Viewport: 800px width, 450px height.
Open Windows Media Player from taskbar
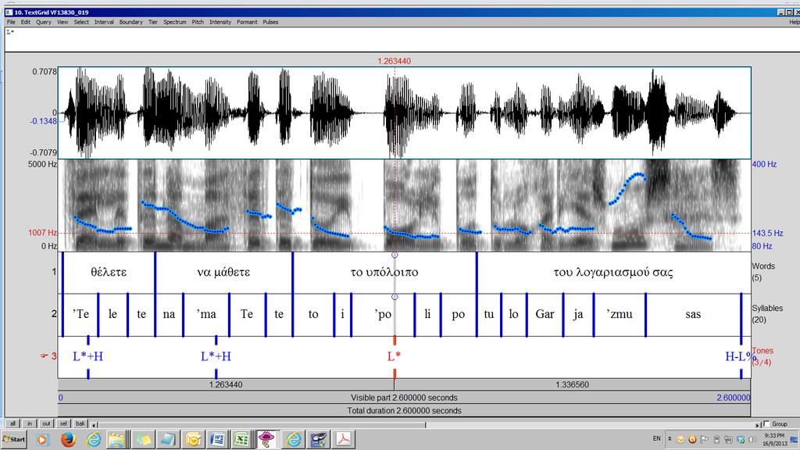point(42,439)
